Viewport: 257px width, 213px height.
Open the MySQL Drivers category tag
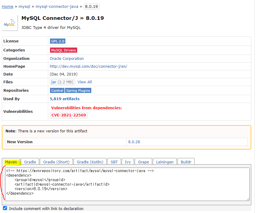pyautogui.click(x=64, y=50)
